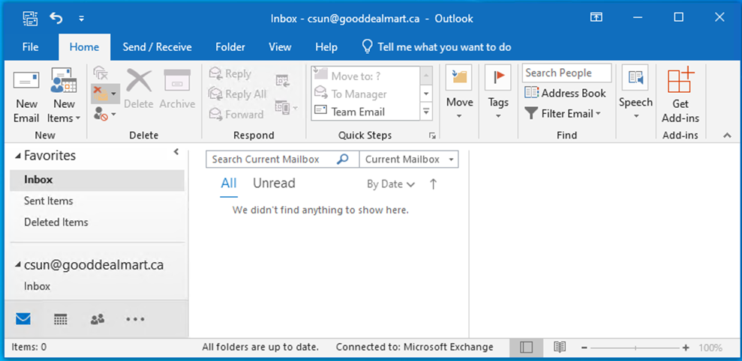The height and width of the screenshot is (361, 742).
Task: Click the Delete X icon
Action: 139,80
